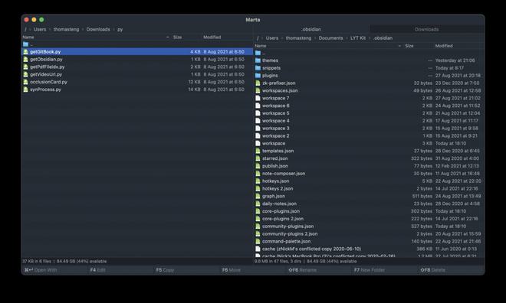506x303 pixels.
Task: Click the occlusionCard.py file icon
Action: coord(26,82)
